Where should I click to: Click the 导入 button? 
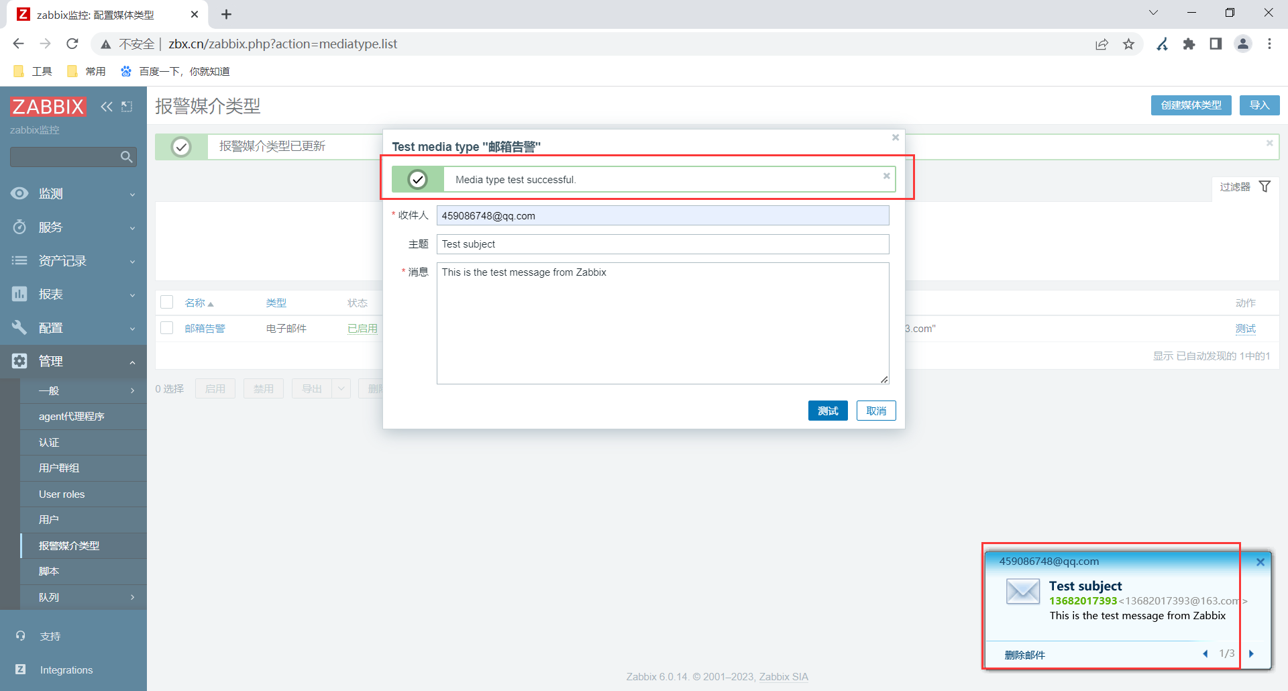[x=1260, y=105]
